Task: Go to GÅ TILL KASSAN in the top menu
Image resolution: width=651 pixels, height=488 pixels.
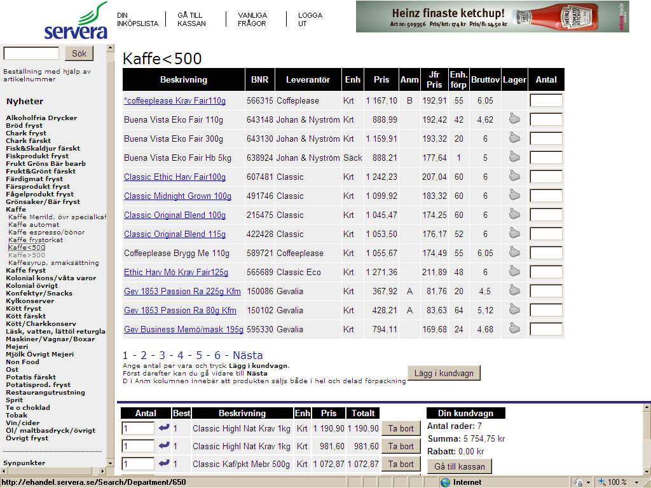Action: point(191,20)
